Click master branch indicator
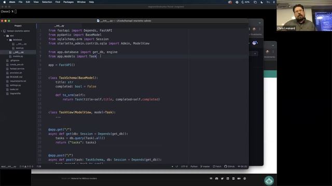The width and height of the screenshot is (332, 186). pyautogui.click(x=205, y=166)
